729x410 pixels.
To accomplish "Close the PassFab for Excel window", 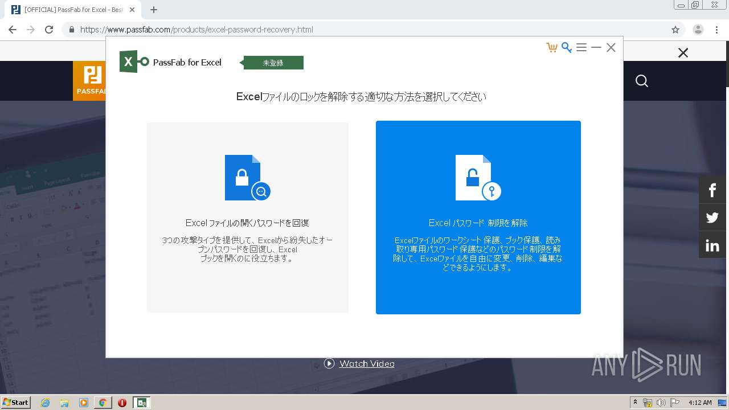I will point(611,47).
